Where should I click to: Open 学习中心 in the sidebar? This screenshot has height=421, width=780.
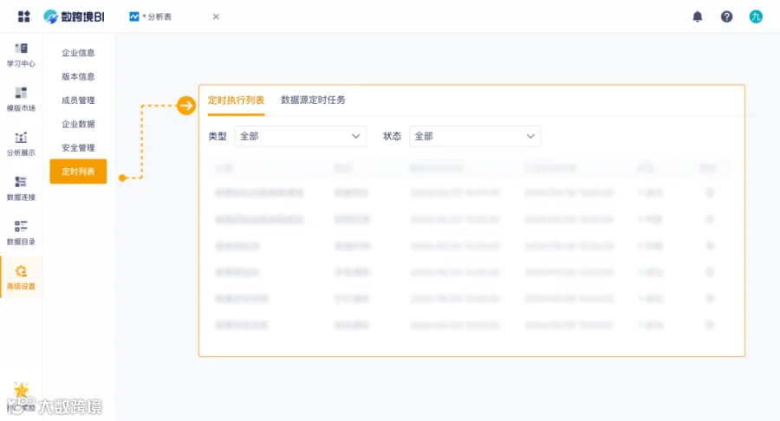[21, 55]
